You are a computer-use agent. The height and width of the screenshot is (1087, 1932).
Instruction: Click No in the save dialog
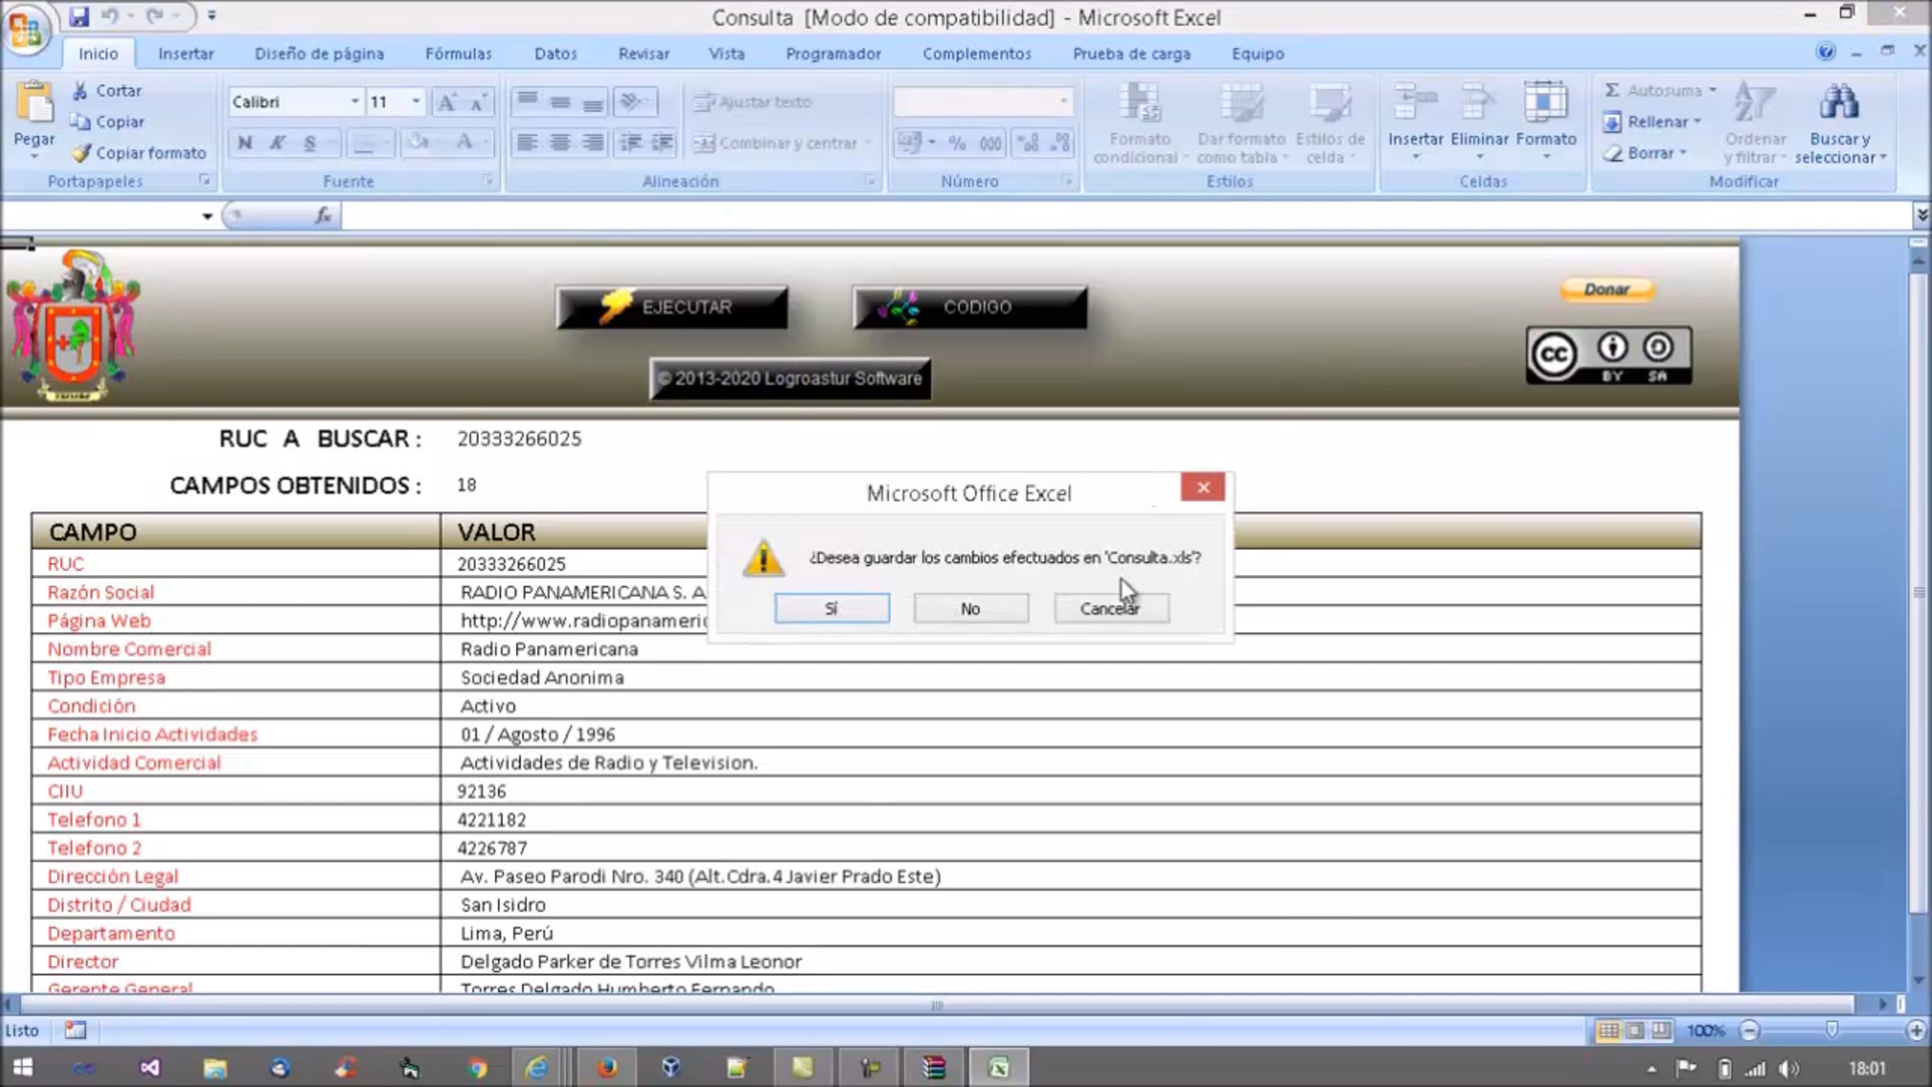[x=970, y=609]
